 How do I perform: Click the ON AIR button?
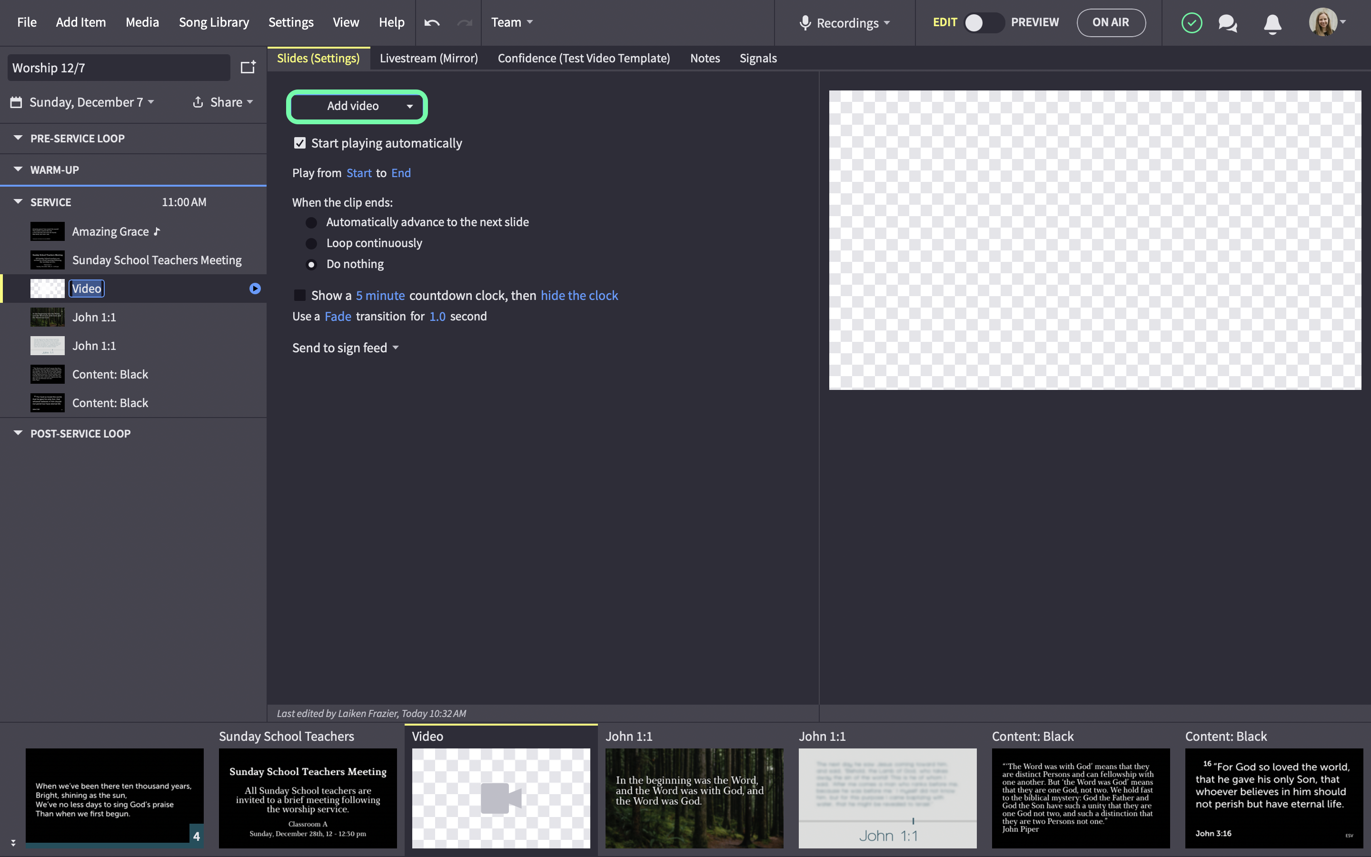[x=1111, y=23]
